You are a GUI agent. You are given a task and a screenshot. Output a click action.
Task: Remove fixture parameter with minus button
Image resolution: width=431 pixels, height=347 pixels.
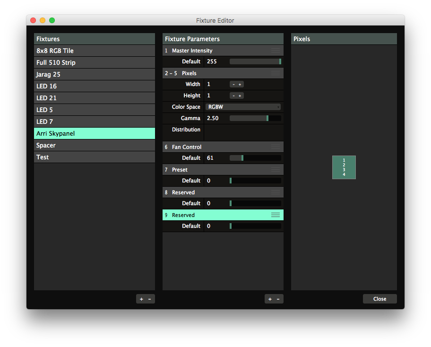pos(278,299)
